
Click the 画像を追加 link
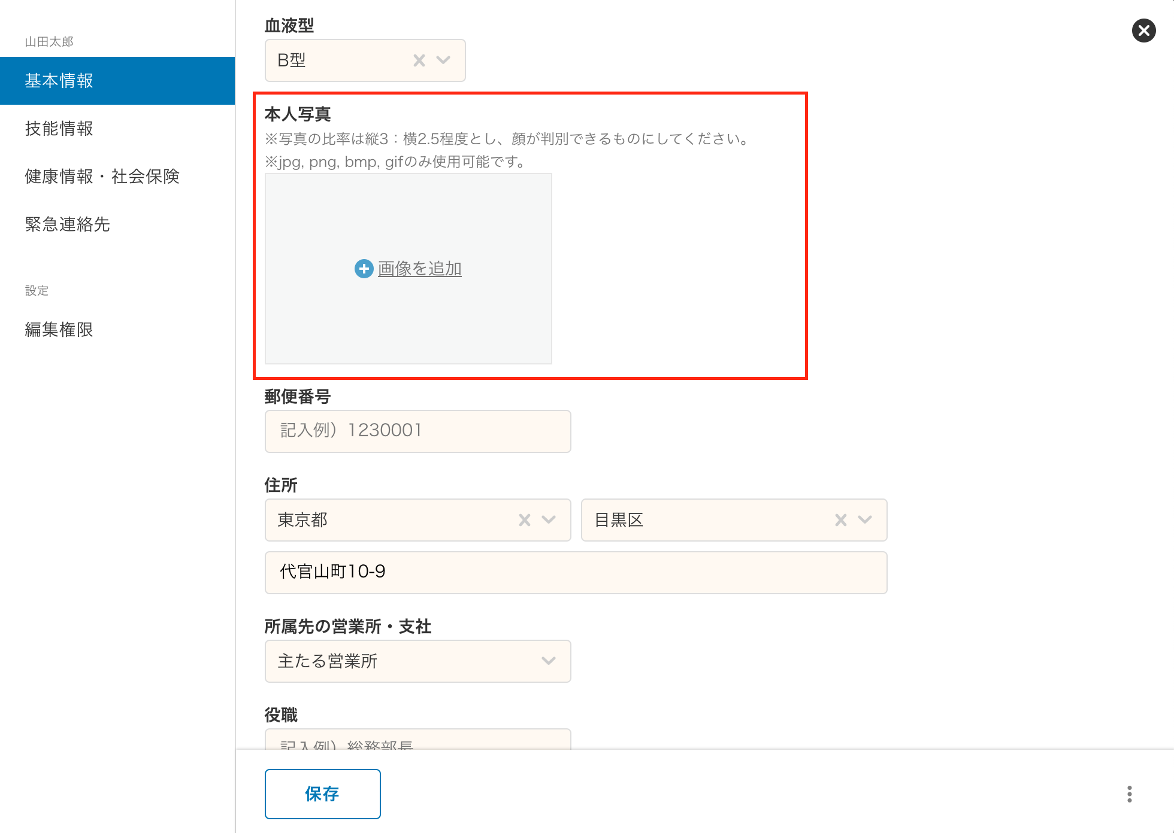[x=419, y=269]
